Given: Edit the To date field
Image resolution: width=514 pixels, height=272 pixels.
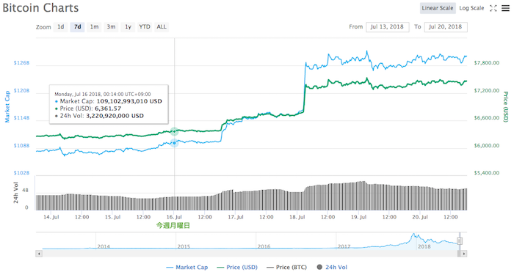Looking at the screenshot, I should (446, 27).
